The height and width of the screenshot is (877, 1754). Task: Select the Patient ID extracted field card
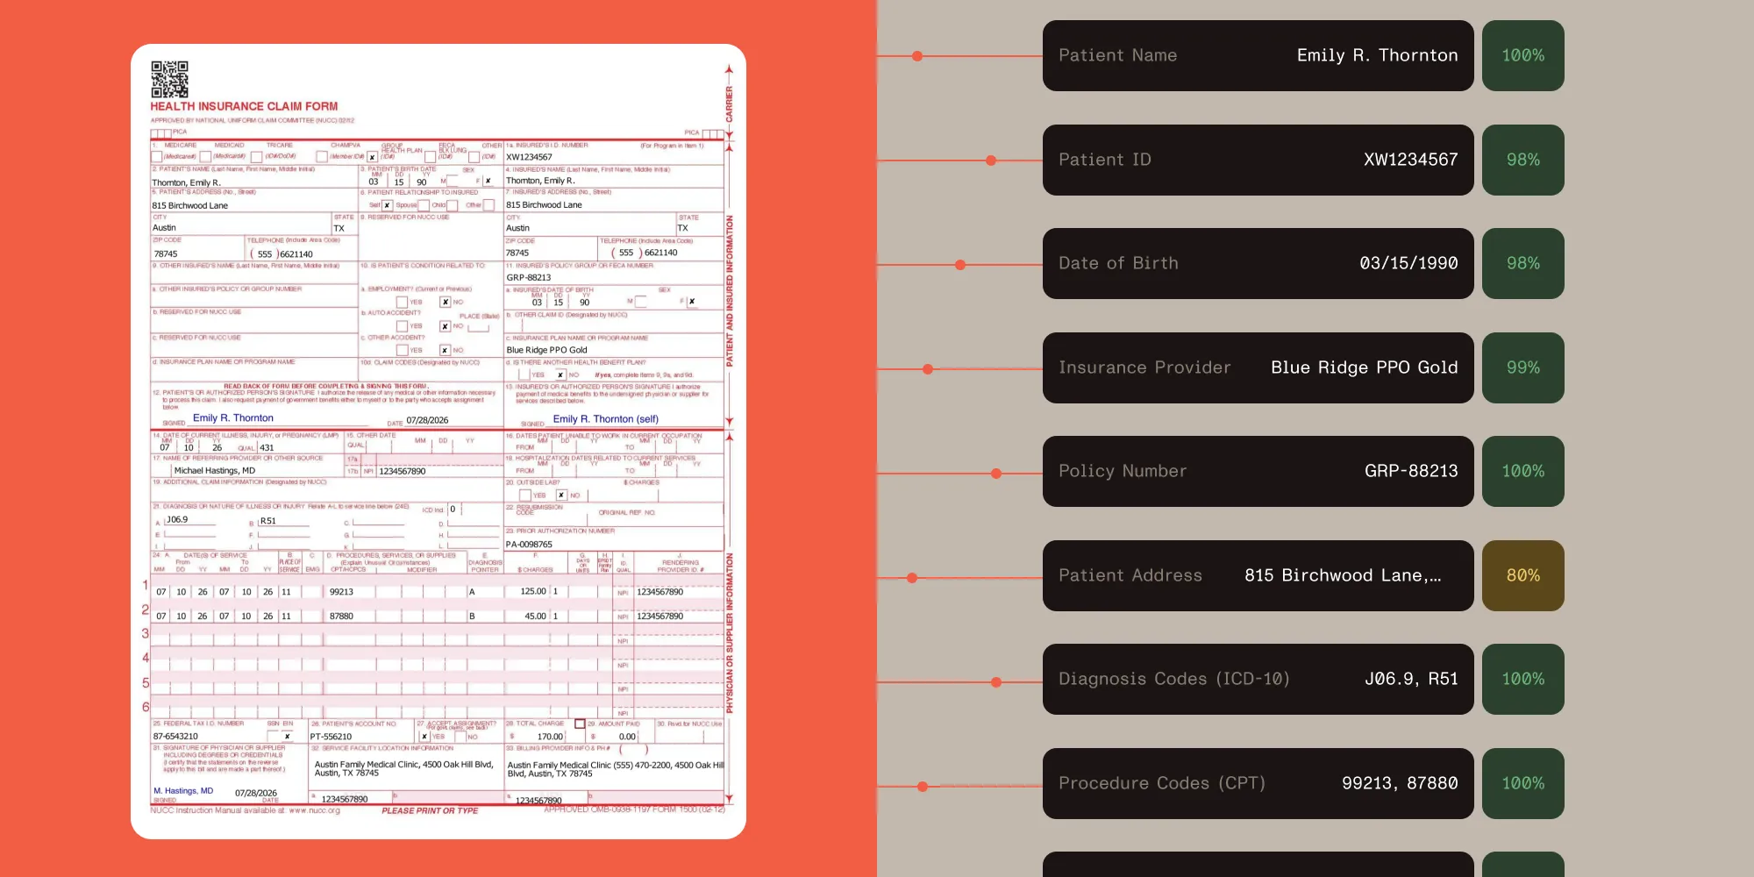coord(1258,160)
